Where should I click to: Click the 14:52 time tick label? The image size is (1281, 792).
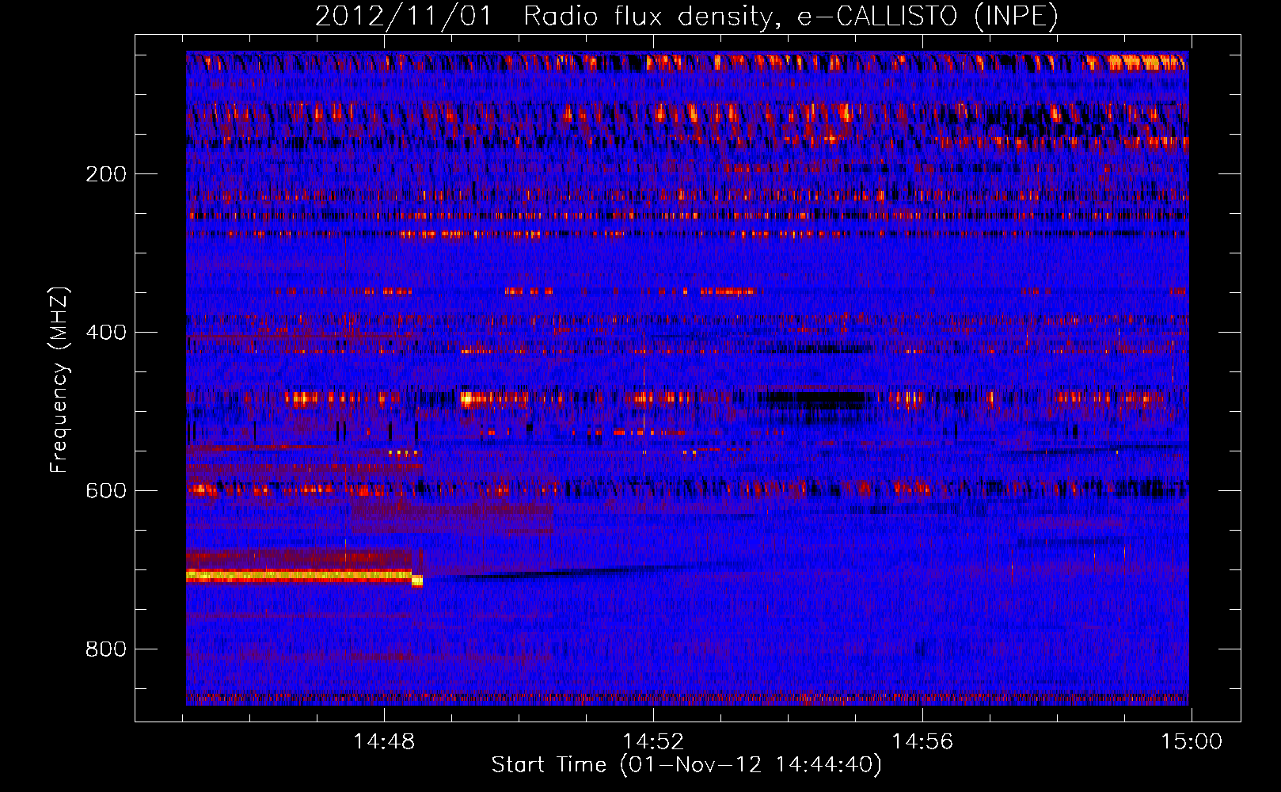tap(653, 742)
